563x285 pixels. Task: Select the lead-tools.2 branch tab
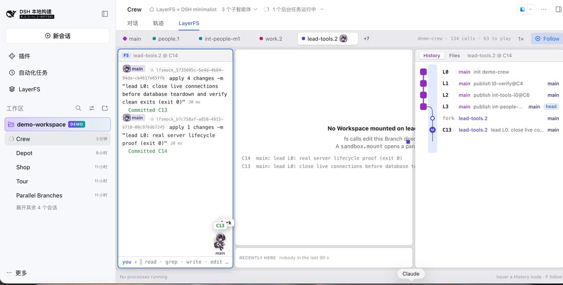click(328, 39)
